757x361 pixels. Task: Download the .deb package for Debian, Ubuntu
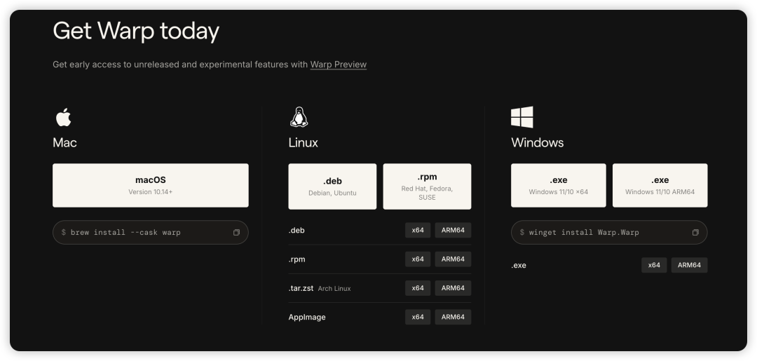tap(332, 186)
